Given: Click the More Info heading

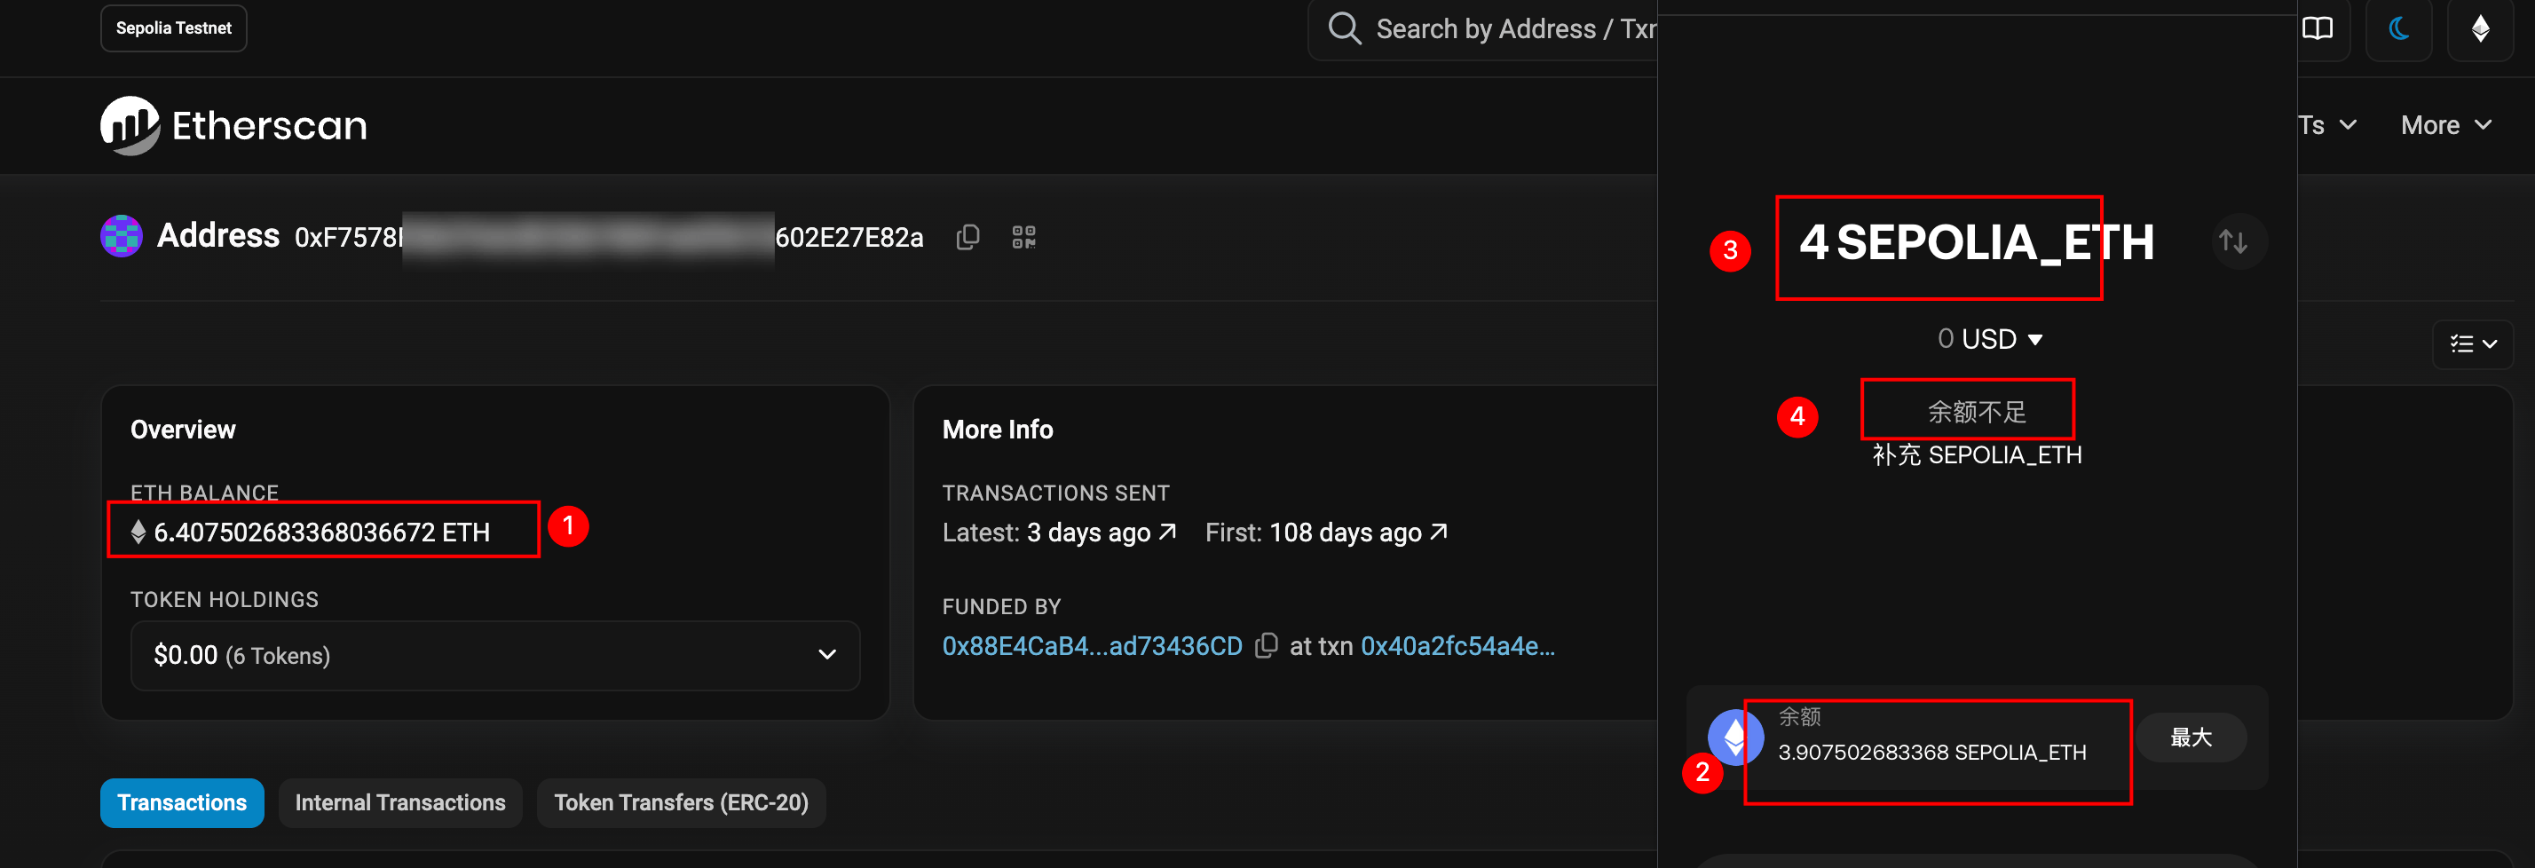Looking at the screenshot, I should (997, 430).
